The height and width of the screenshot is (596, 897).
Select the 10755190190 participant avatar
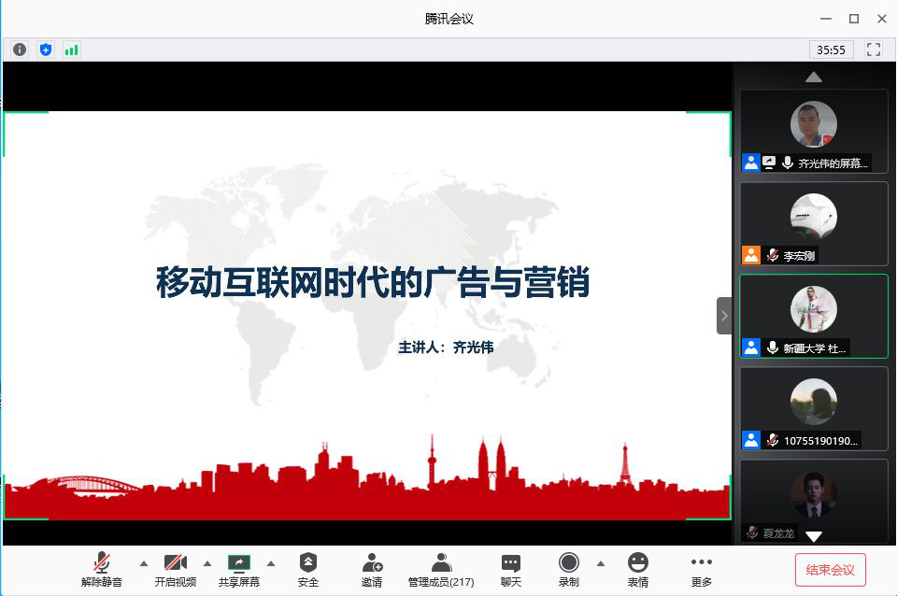tap(814, 402)
